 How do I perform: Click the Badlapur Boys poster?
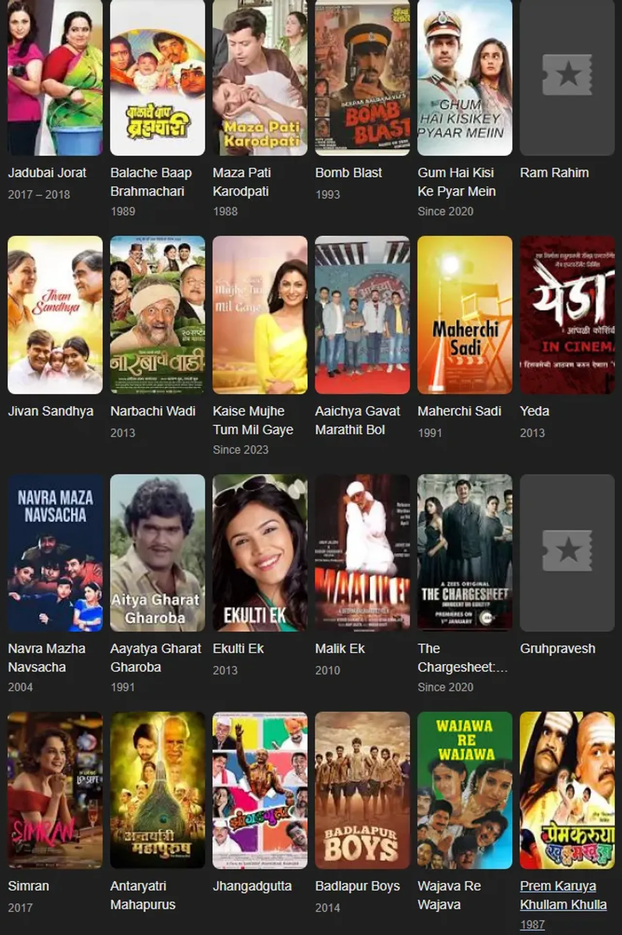pos(363,790)
